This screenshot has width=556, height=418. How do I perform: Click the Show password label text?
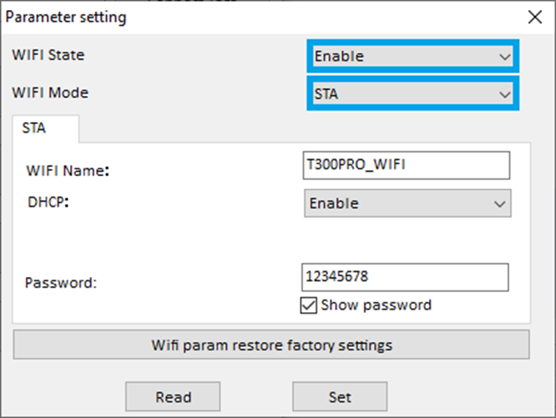tap(376, 305)
